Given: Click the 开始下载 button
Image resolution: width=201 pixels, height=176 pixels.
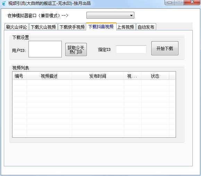Looking at the screenshot, I should (x=165, y=48).
